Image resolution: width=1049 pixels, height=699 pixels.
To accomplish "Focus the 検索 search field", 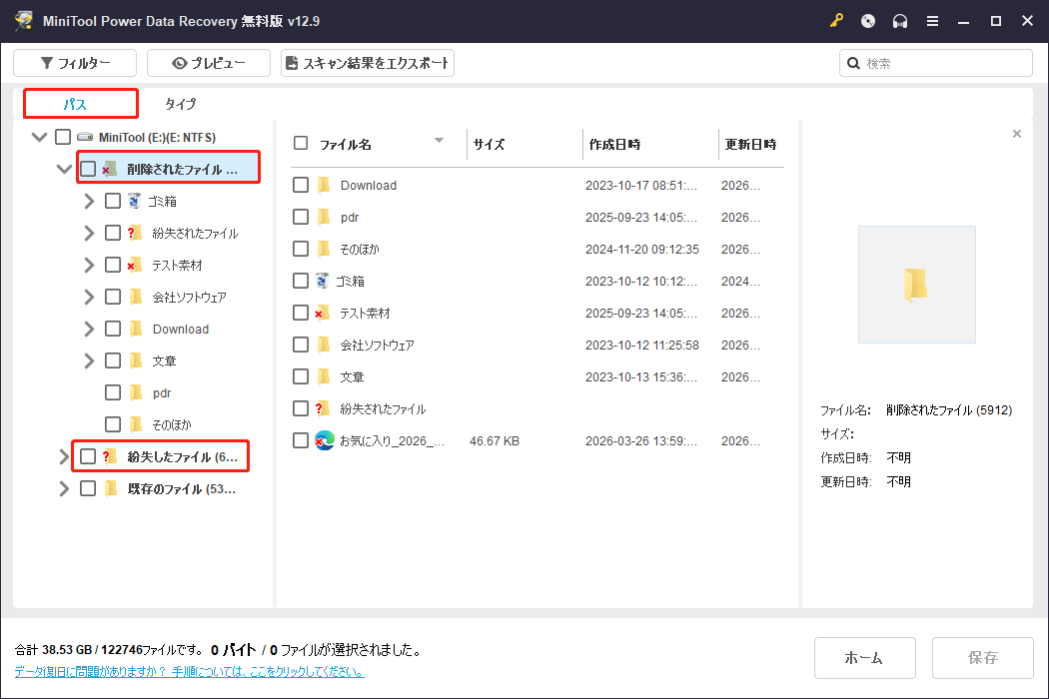I will pyautogui.click(x=936, y=63).
